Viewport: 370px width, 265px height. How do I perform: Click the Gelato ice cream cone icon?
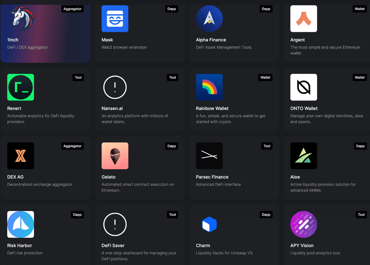click(x=115, y=155)
